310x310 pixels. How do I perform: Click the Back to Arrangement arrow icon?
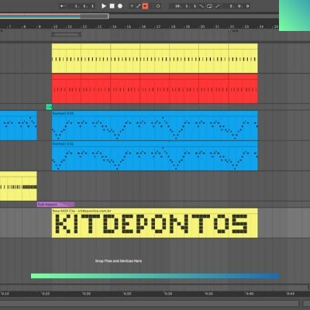point(62,6)
